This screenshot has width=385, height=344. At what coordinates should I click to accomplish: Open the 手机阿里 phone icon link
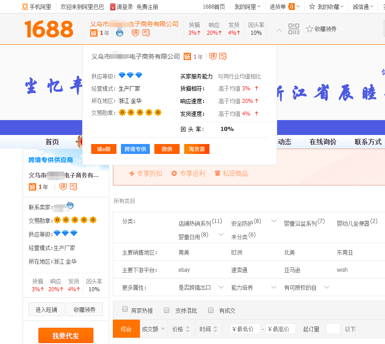tap(25, 7)
